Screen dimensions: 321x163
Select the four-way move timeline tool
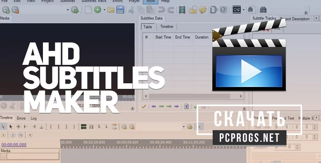[18, 127]
